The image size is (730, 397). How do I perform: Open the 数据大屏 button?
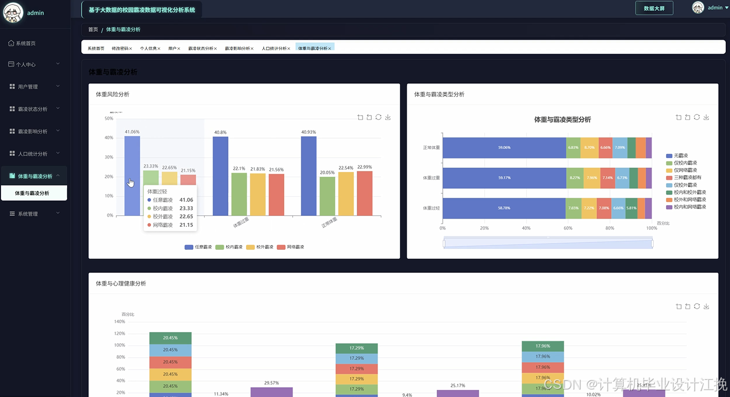tap(654, 8)
